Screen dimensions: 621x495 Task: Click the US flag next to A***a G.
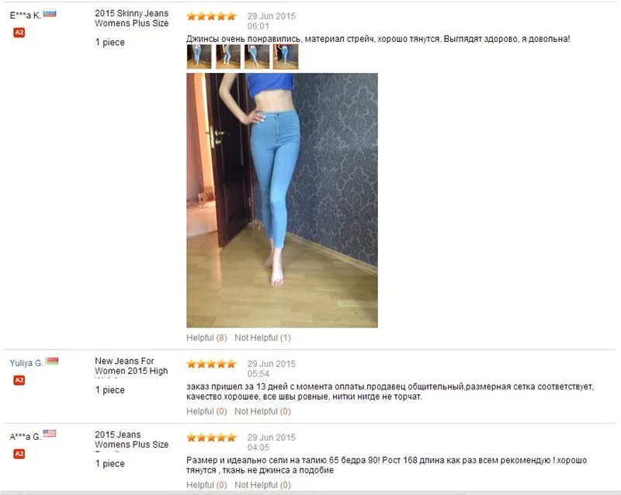50,433
